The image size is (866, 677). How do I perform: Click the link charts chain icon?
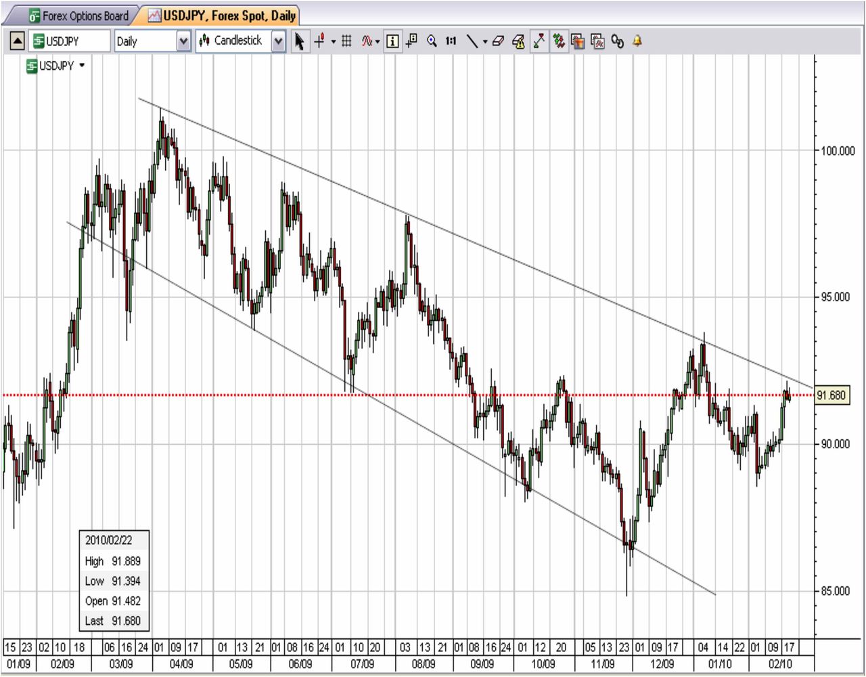(617, 41)
